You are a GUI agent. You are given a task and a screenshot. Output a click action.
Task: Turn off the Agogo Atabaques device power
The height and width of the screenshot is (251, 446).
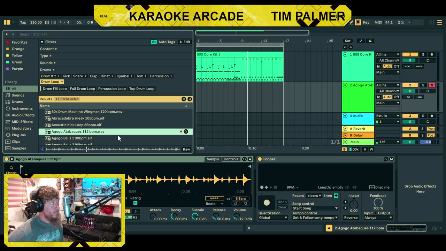point(6,159)
